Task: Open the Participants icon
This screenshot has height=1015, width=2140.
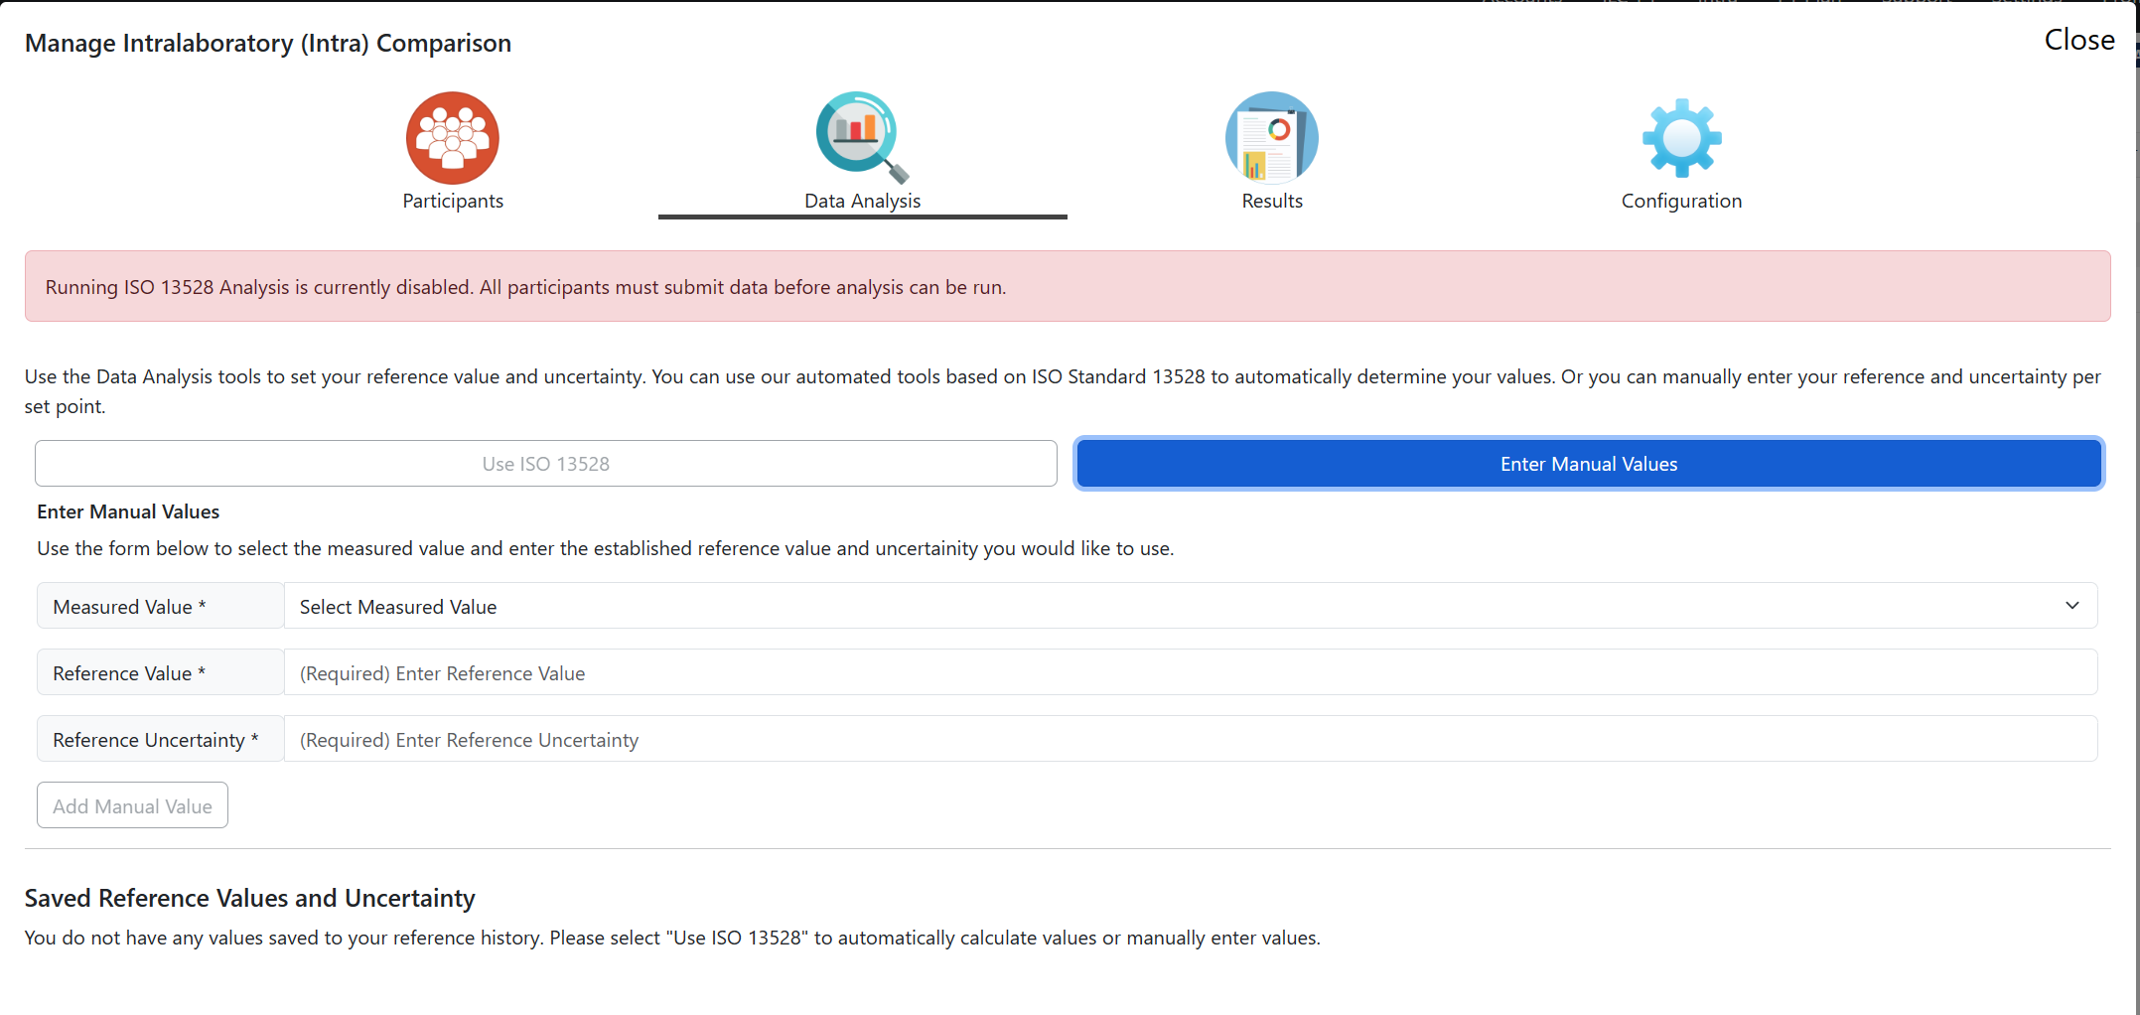Action: coord(453,138)
